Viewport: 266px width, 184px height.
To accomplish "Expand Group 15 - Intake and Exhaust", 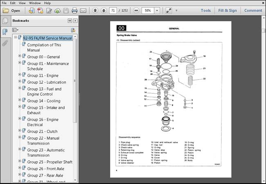I will click(x=20, y=106).
